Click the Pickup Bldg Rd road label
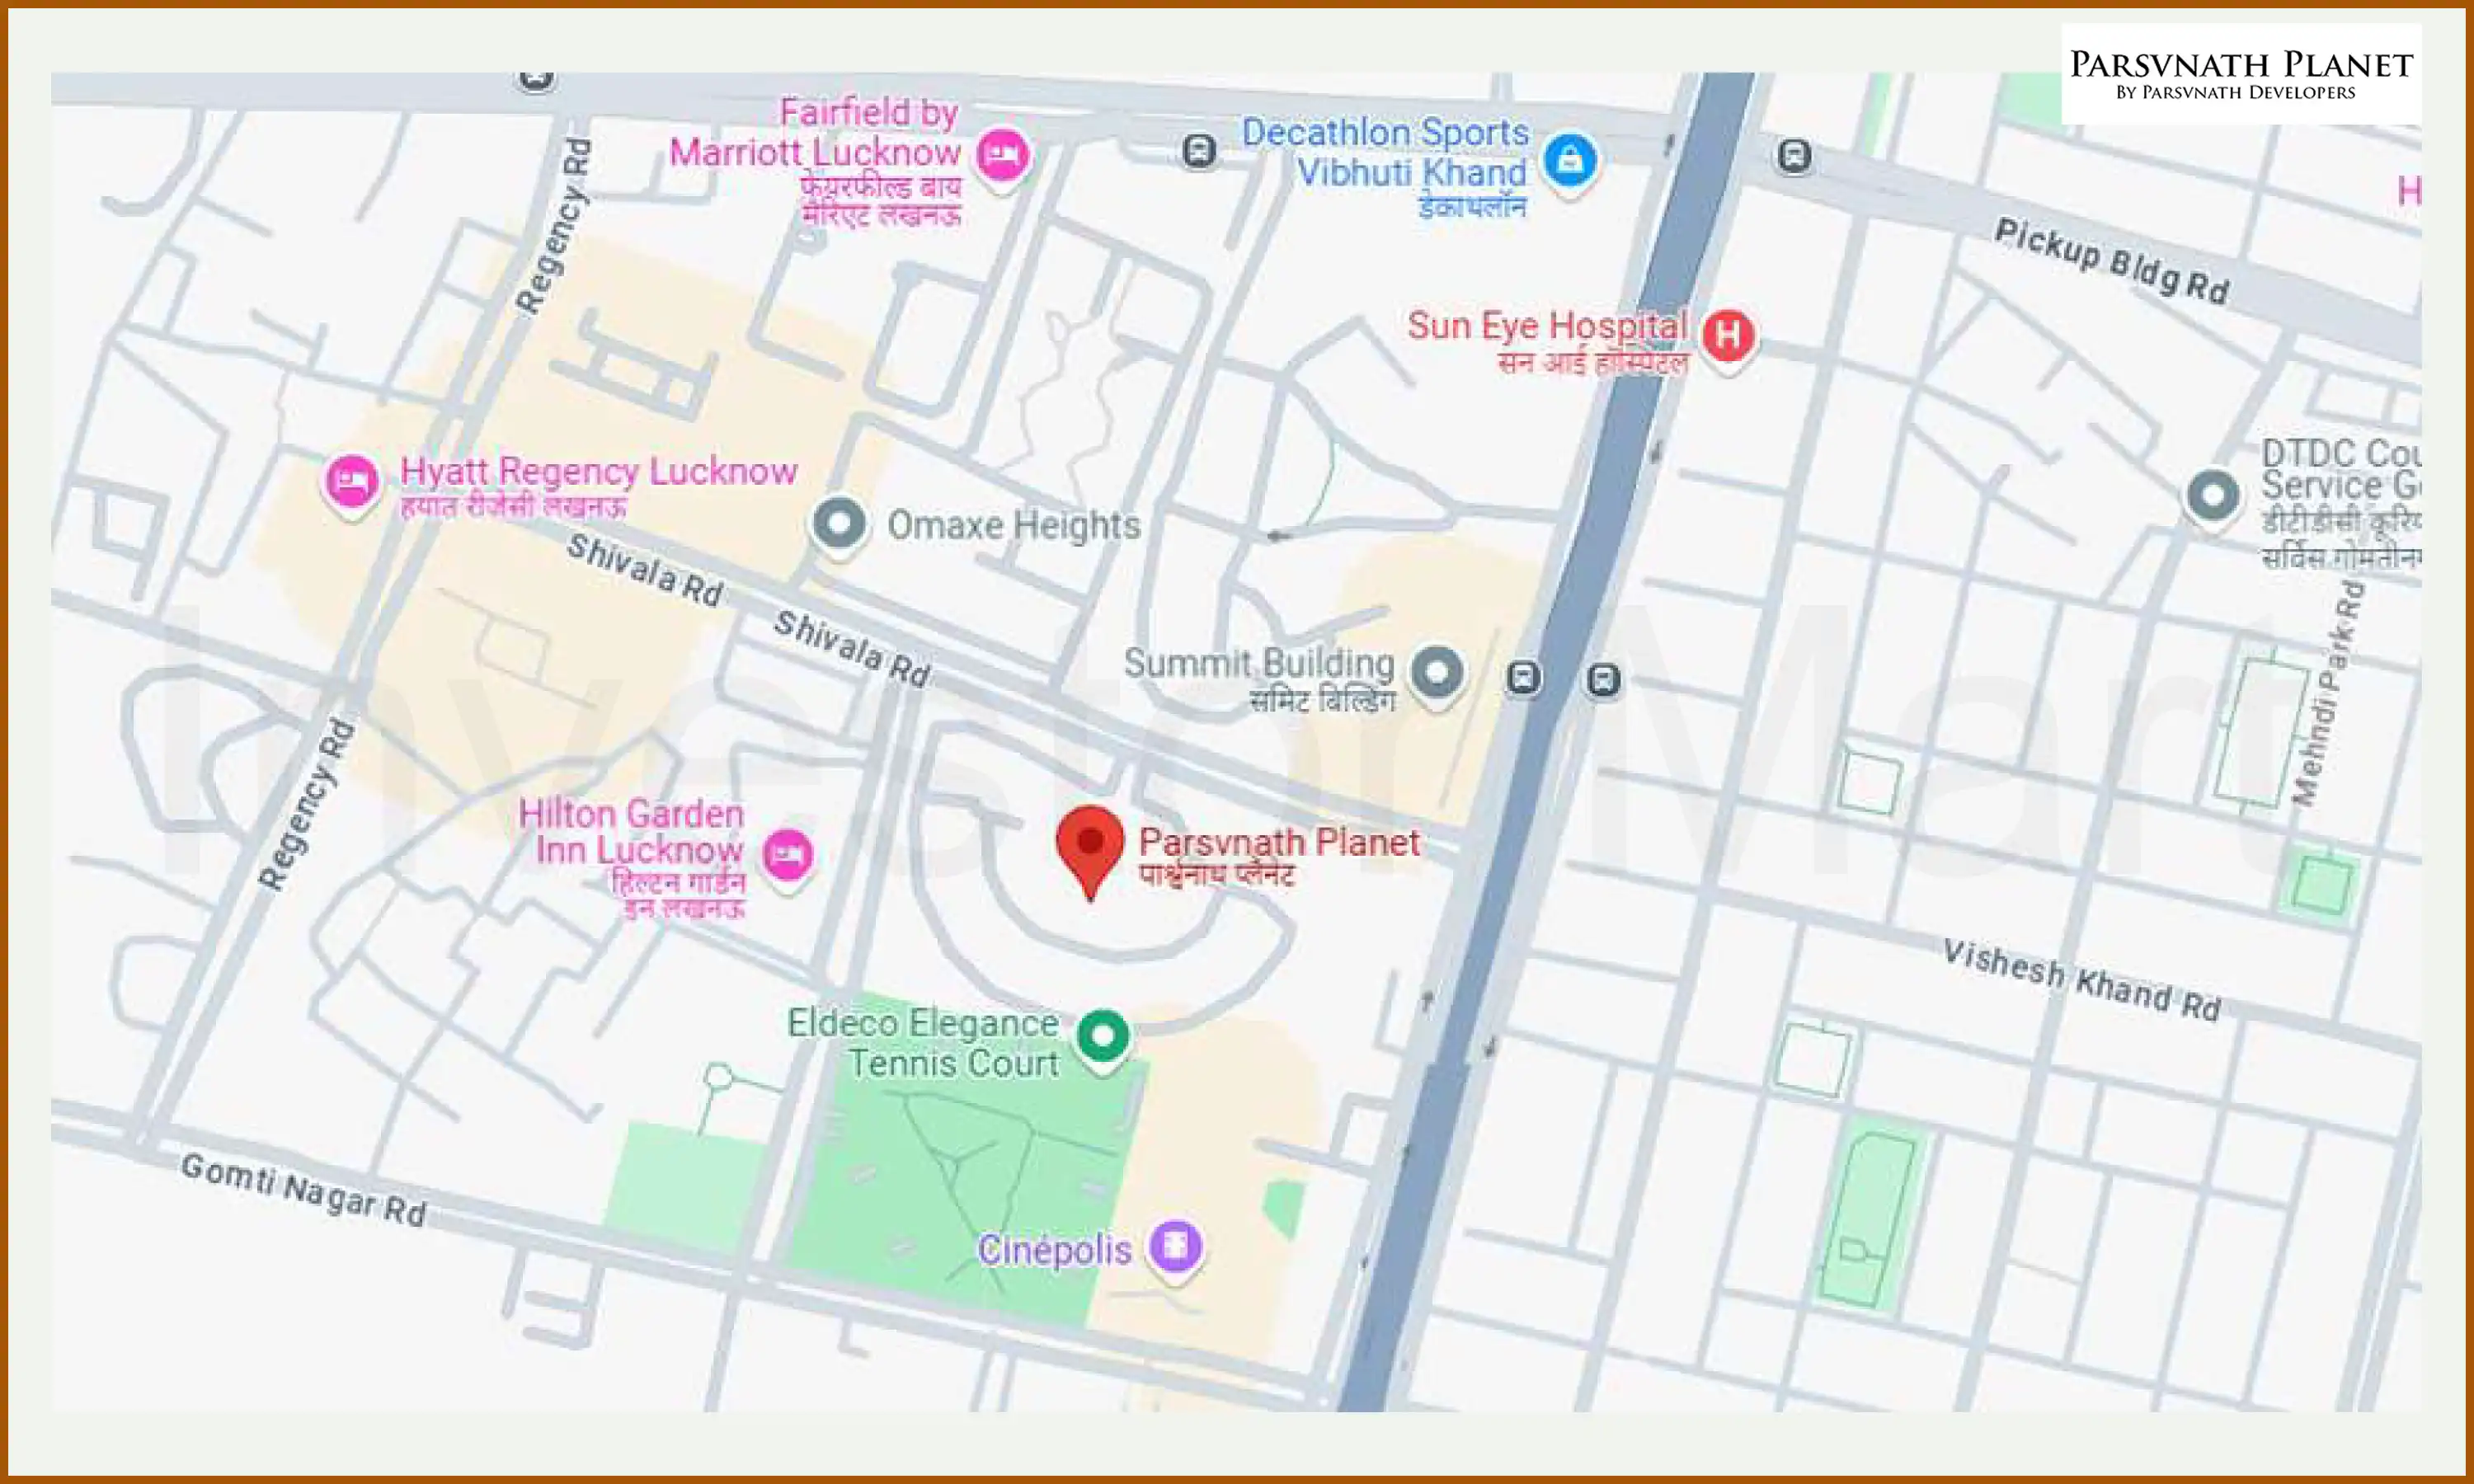2474x1484 pixels. tap(2111, 261)
